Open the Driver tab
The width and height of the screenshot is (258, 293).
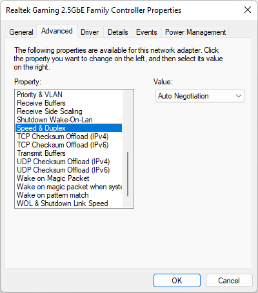click(90, 32)
